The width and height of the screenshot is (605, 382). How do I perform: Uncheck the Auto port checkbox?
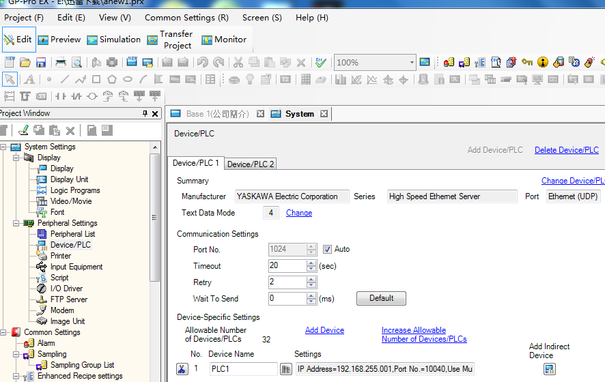click(x=327, y=250)
